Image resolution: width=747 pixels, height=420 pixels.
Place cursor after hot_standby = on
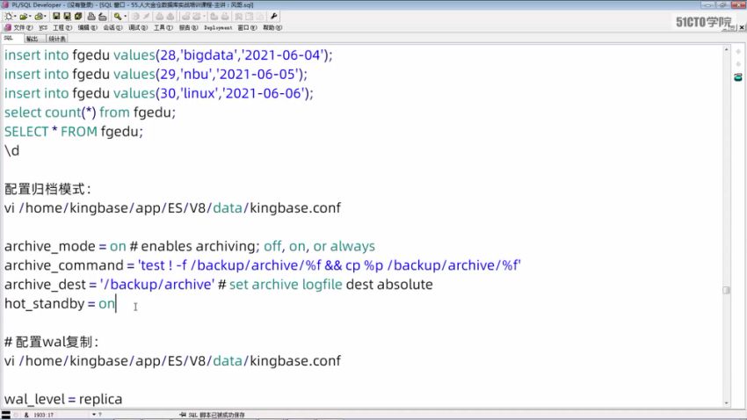pyautogui.click(x=116, y=304)
